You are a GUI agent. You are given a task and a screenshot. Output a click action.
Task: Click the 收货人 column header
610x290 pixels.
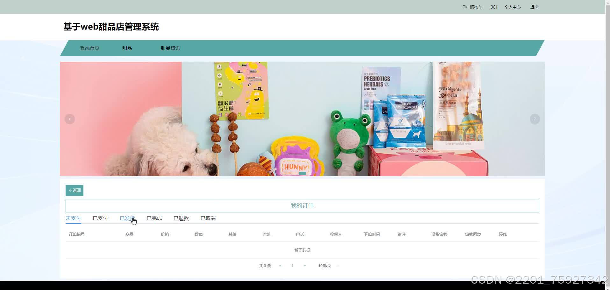click(336, 234)
